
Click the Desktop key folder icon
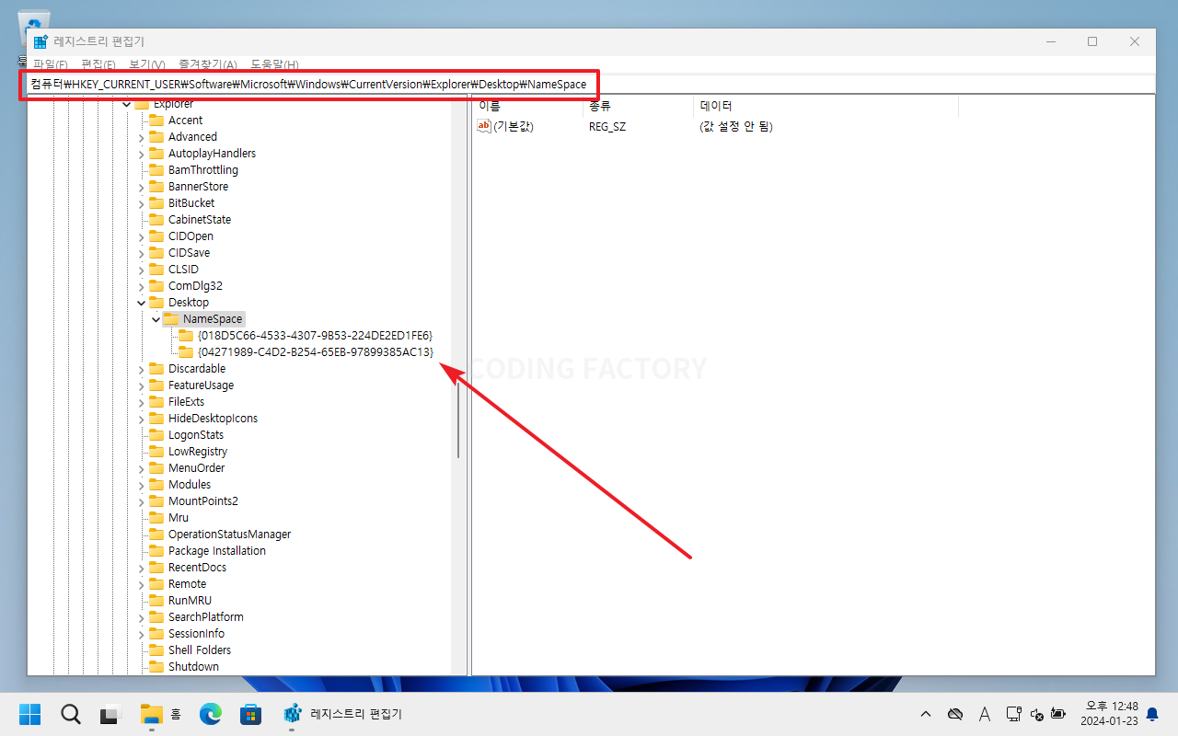(156, 303)
